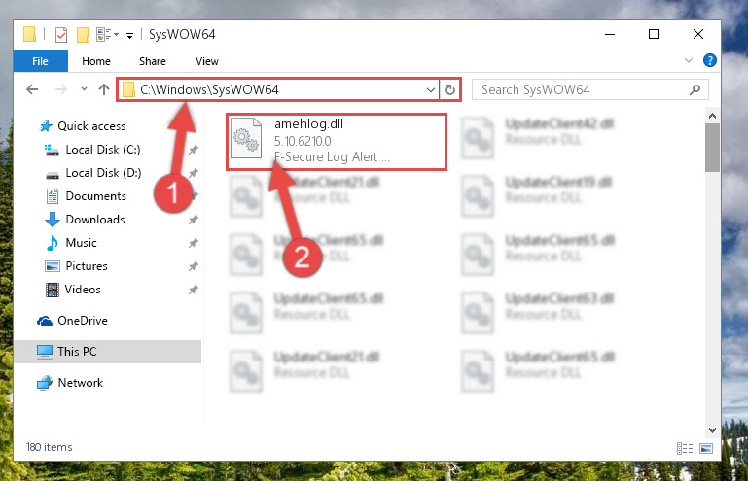The image size is (748, 481).
Task: Toggle pin icon next to Local Disk (C:)
Action: tap(193, 150)
